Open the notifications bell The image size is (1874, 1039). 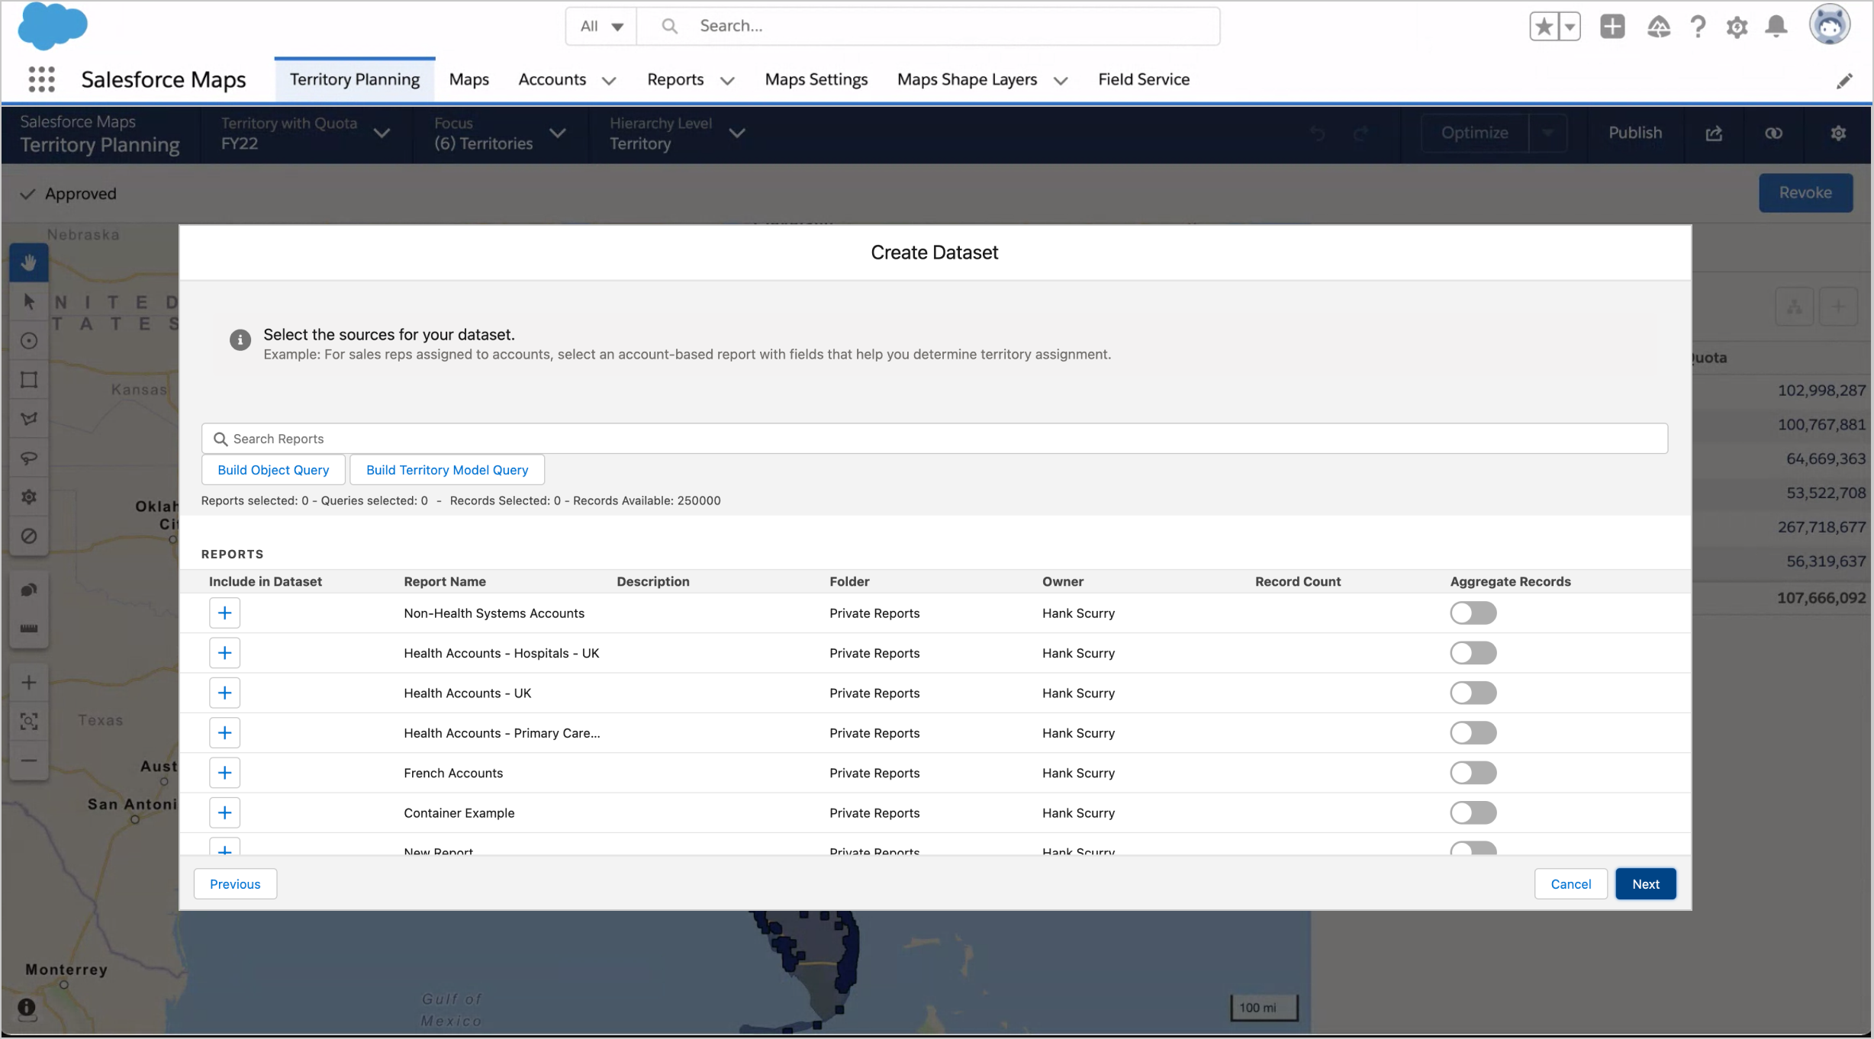coord(1776,27)
